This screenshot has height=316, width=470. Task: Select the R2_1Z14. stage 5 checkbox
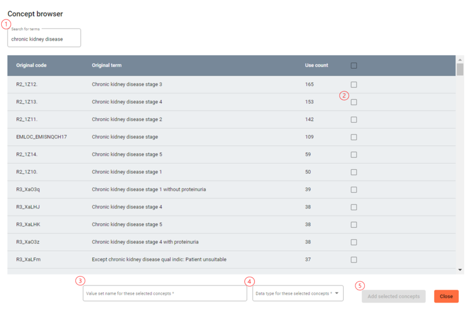(x=354, y=154)
